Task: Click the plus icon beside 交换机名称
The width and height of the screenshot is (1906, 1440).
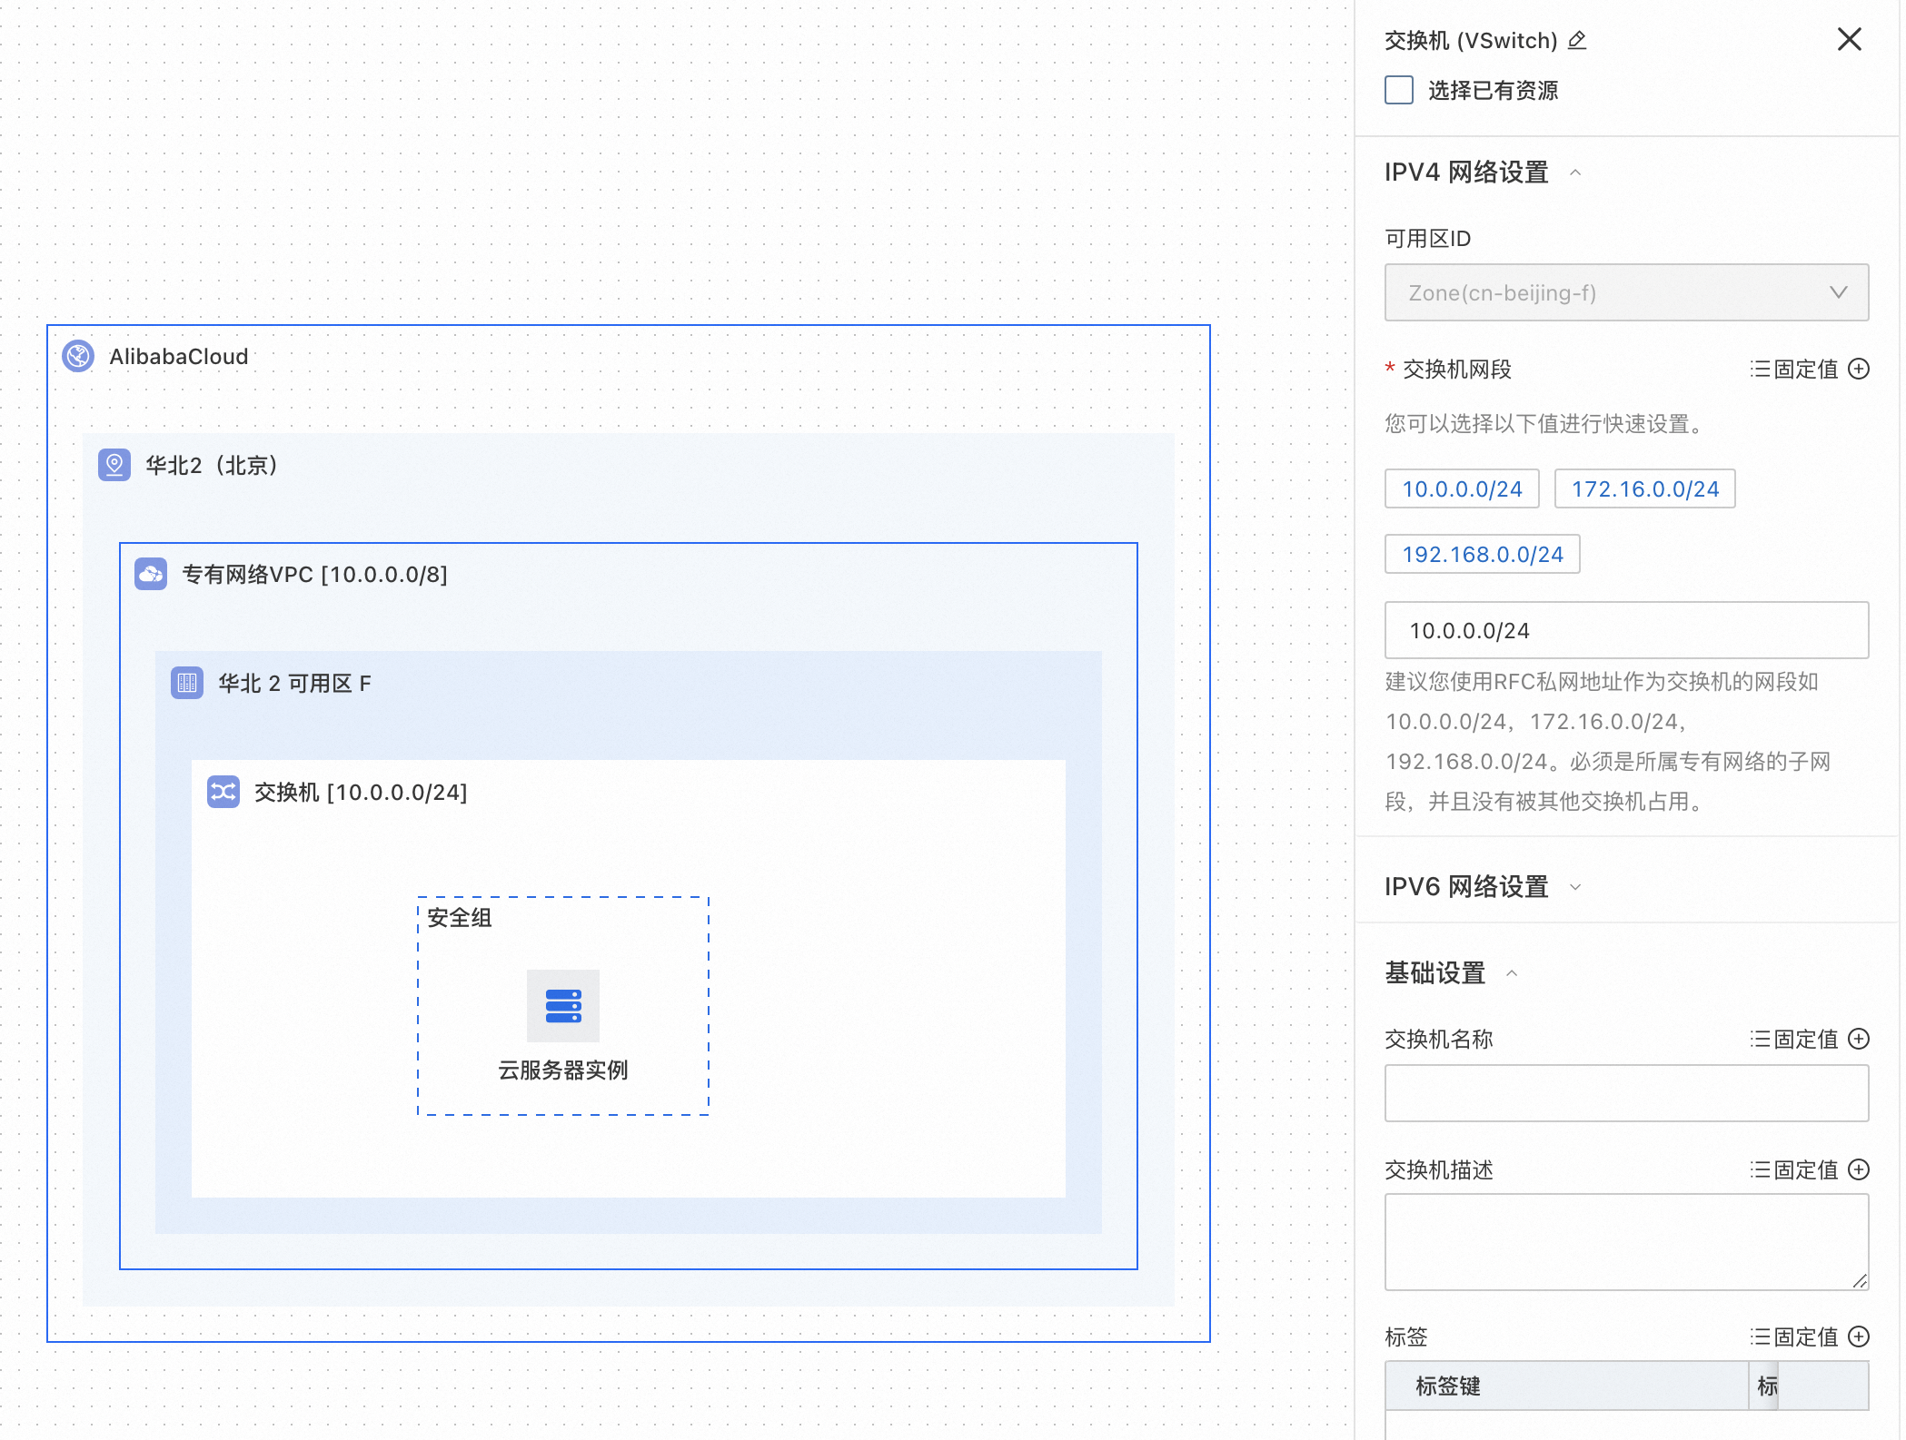Action: (x=1859, y=1039)
